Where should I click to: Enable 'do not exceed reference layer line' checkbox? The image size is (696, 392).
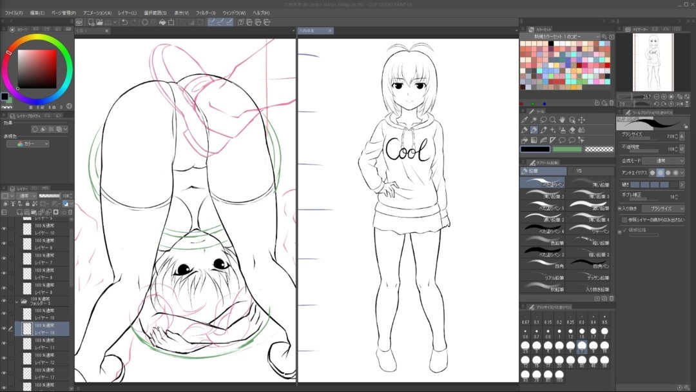point(624,220)
